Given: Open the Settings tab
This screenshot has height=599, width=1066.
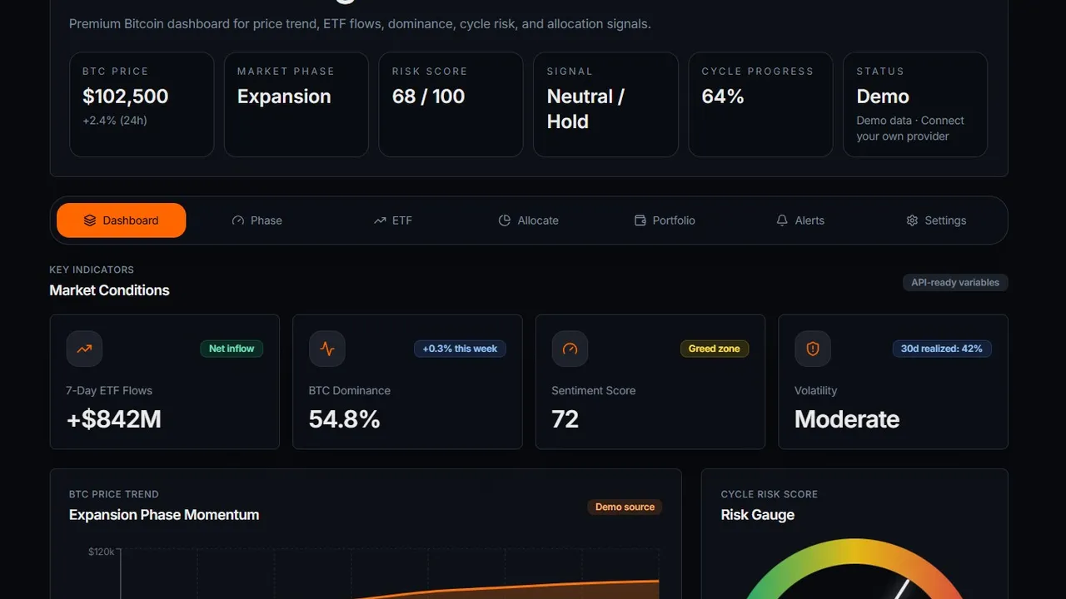Looking at the screenshot, I should point(936,220).
